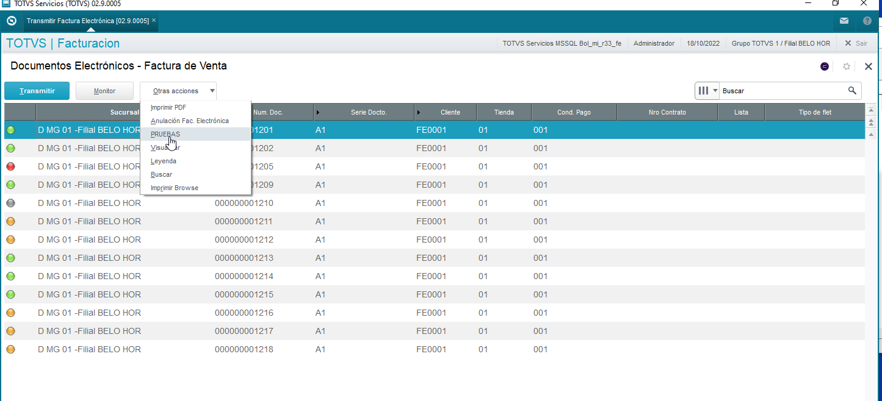Open the gear settings icon
The height and width of the screenshot is (401, 882).
[x=847, y=66]
